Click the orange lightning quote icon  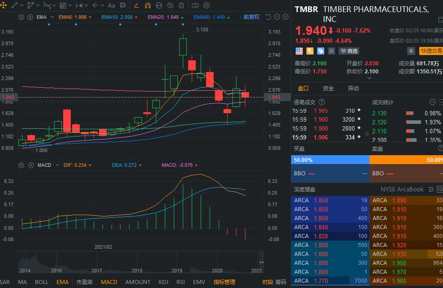click(310, 51)
